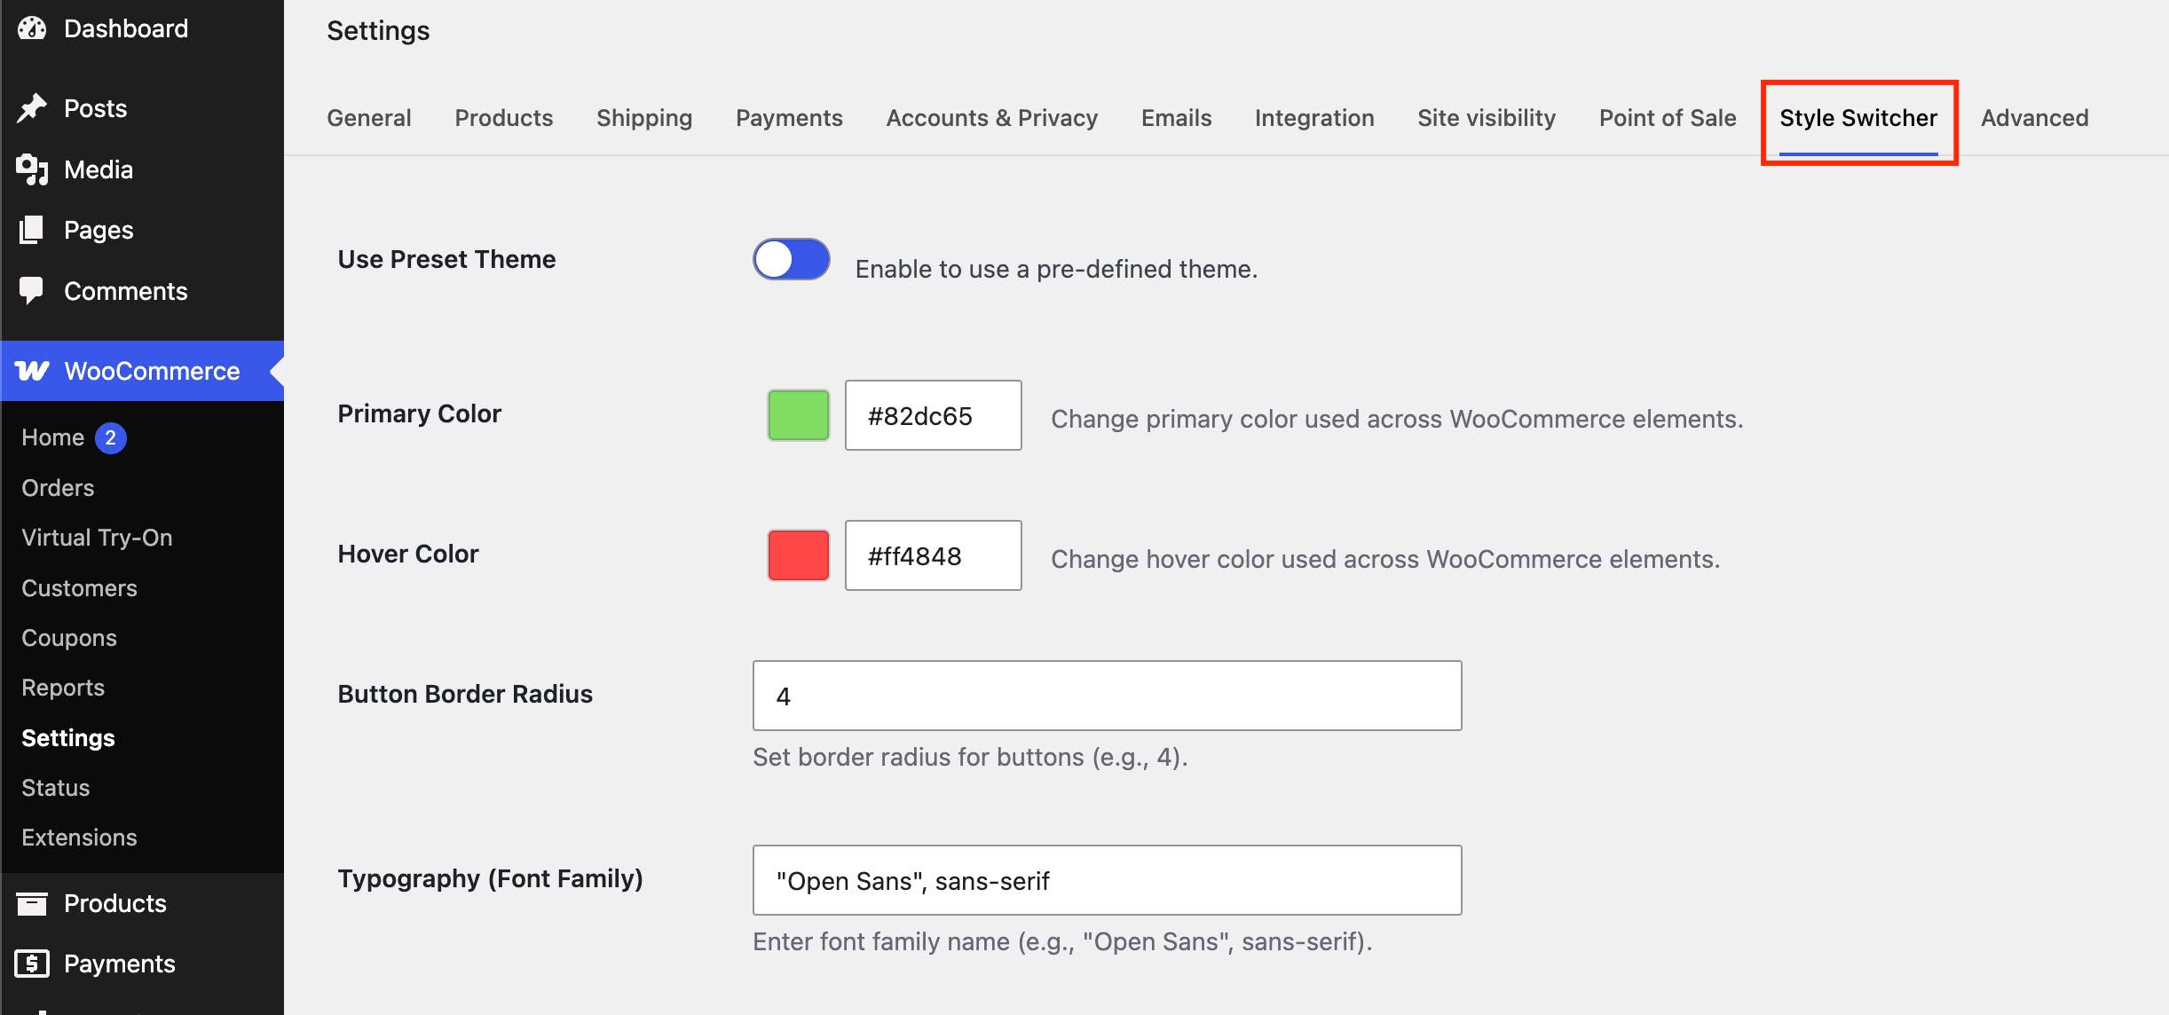
Task: Select WooCommerce in the sidebar
Action: tap(142, 371)
